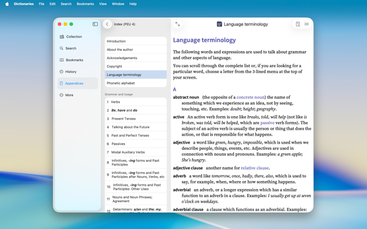
Task: Click the Bookmarks book icon in sidebar
Action: 62,60
